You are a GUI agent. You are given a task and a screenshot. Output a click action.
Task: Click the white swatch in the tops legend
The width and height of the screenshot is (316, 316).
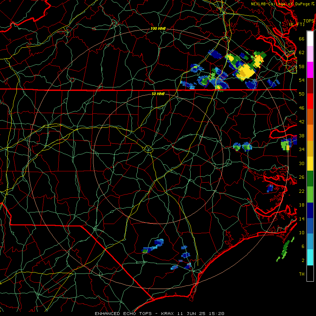pyautogui.click(x=310, y=39)
